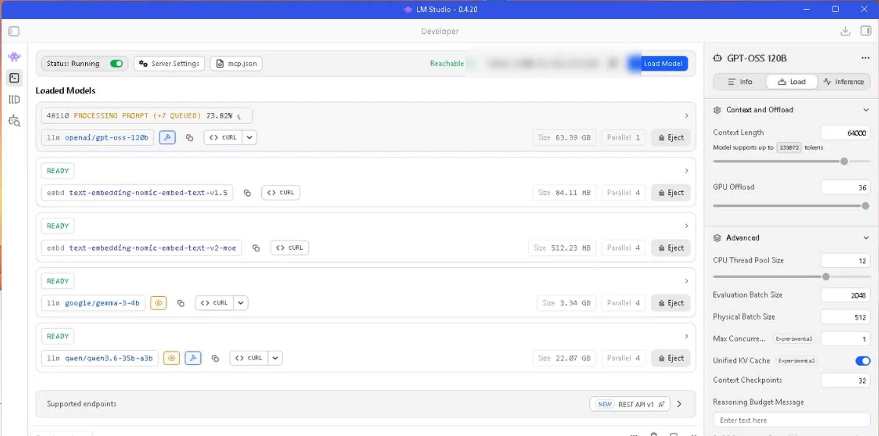
Task: Click the Evaluation Batch Size field
Action: tap(845, 295)
